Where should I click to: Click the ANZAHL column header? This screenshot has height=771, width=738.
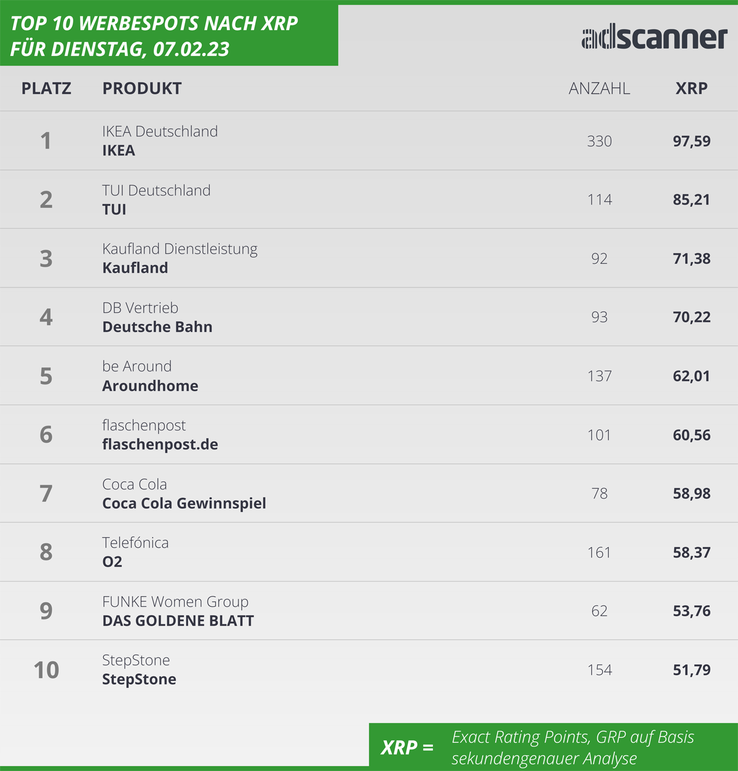[600, 89]
